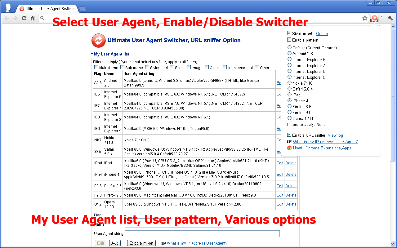Select Internet Explorer 7 radio option
The image size is (397, 248).
(x=290, y=65)
